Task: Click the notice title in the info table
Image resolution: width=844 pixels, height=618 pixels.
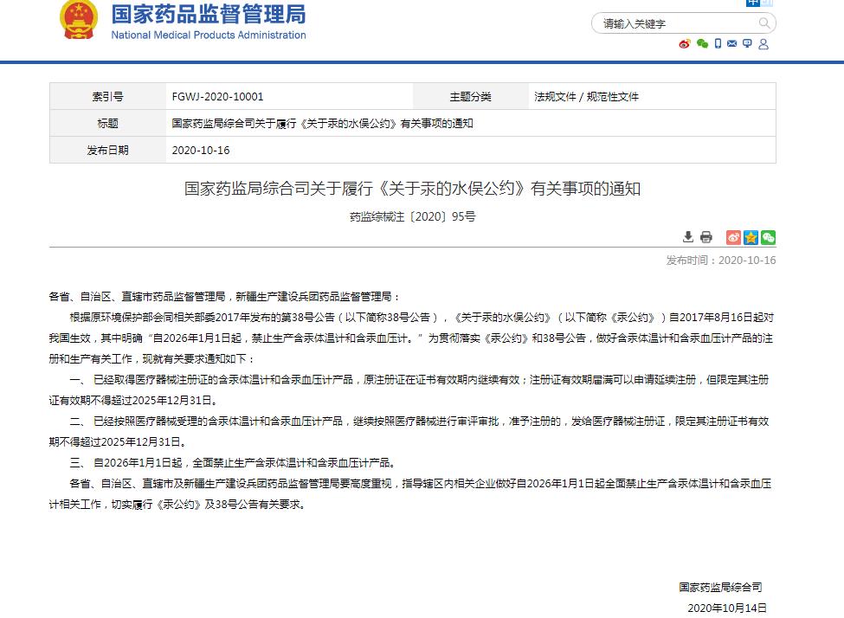Action: tap(322, 123)
